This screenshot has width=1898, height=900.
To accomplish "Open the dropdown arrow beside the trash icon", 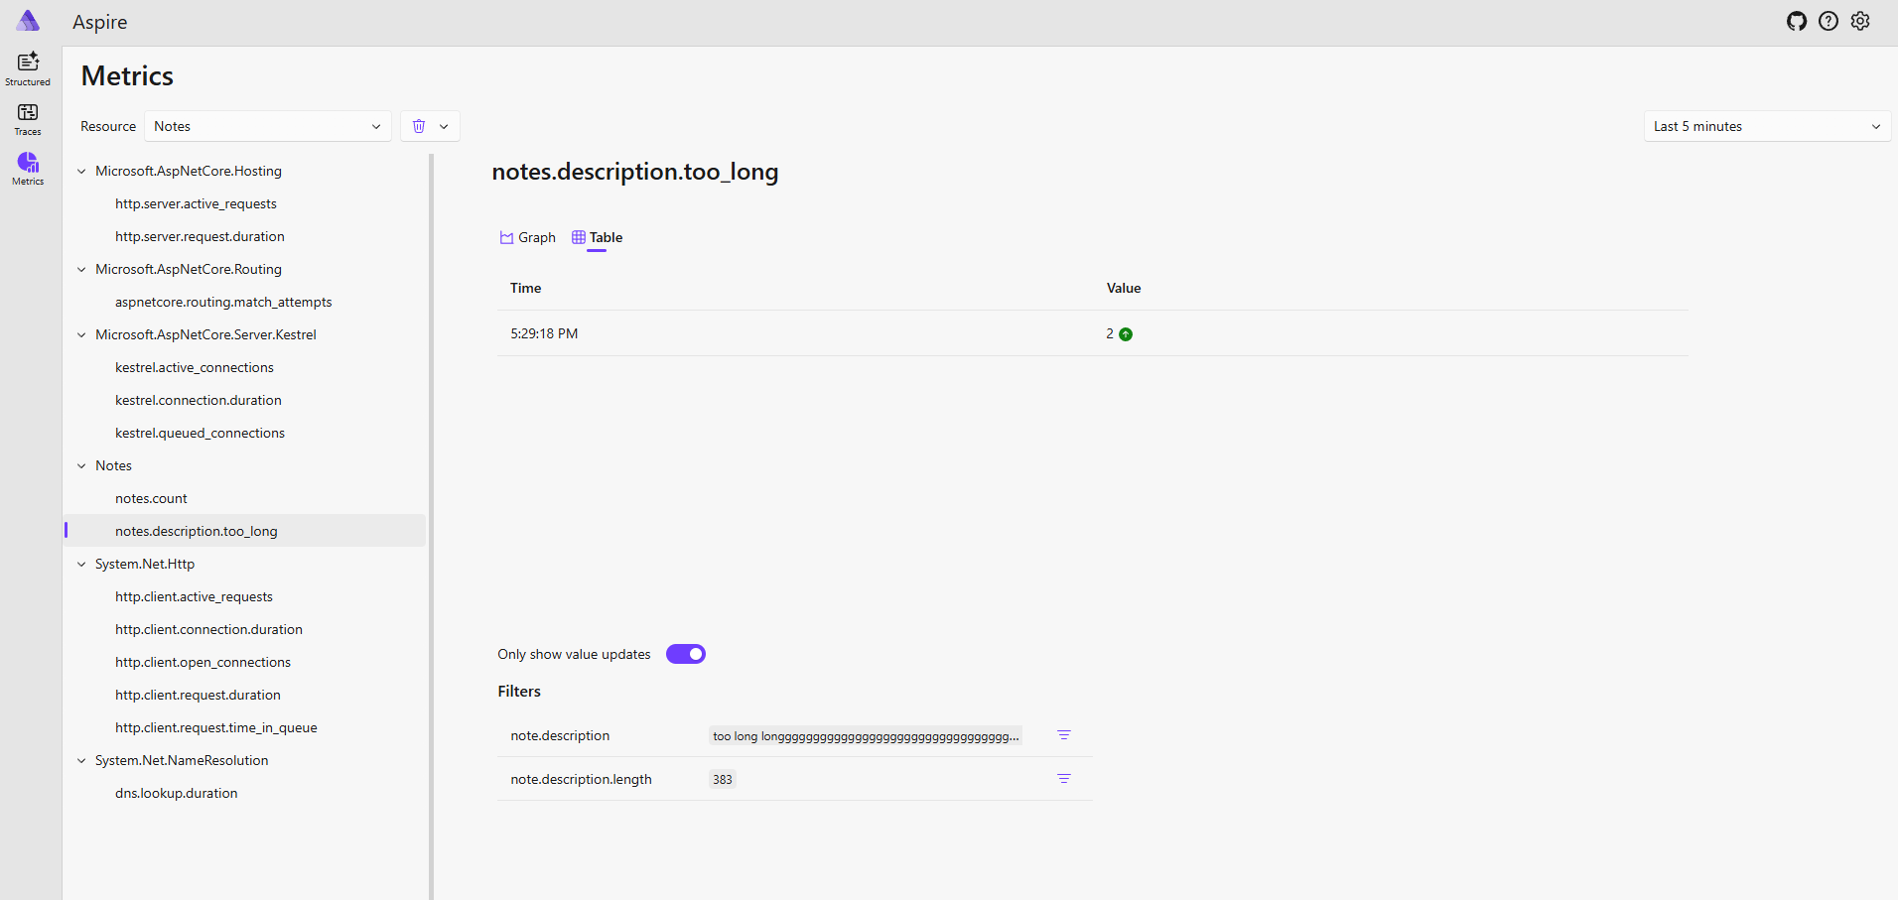I will point(444,126).
